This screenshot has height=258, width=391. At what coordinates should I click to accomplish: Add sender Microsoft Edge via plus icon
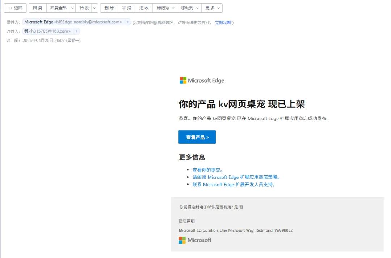click(128, 22)
